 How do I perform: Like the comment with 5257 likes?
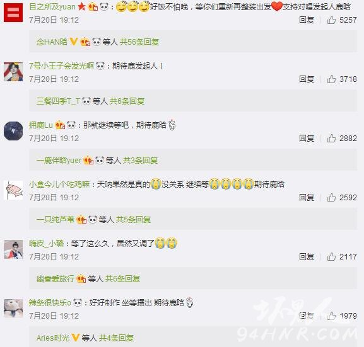(x=331, y=20)
